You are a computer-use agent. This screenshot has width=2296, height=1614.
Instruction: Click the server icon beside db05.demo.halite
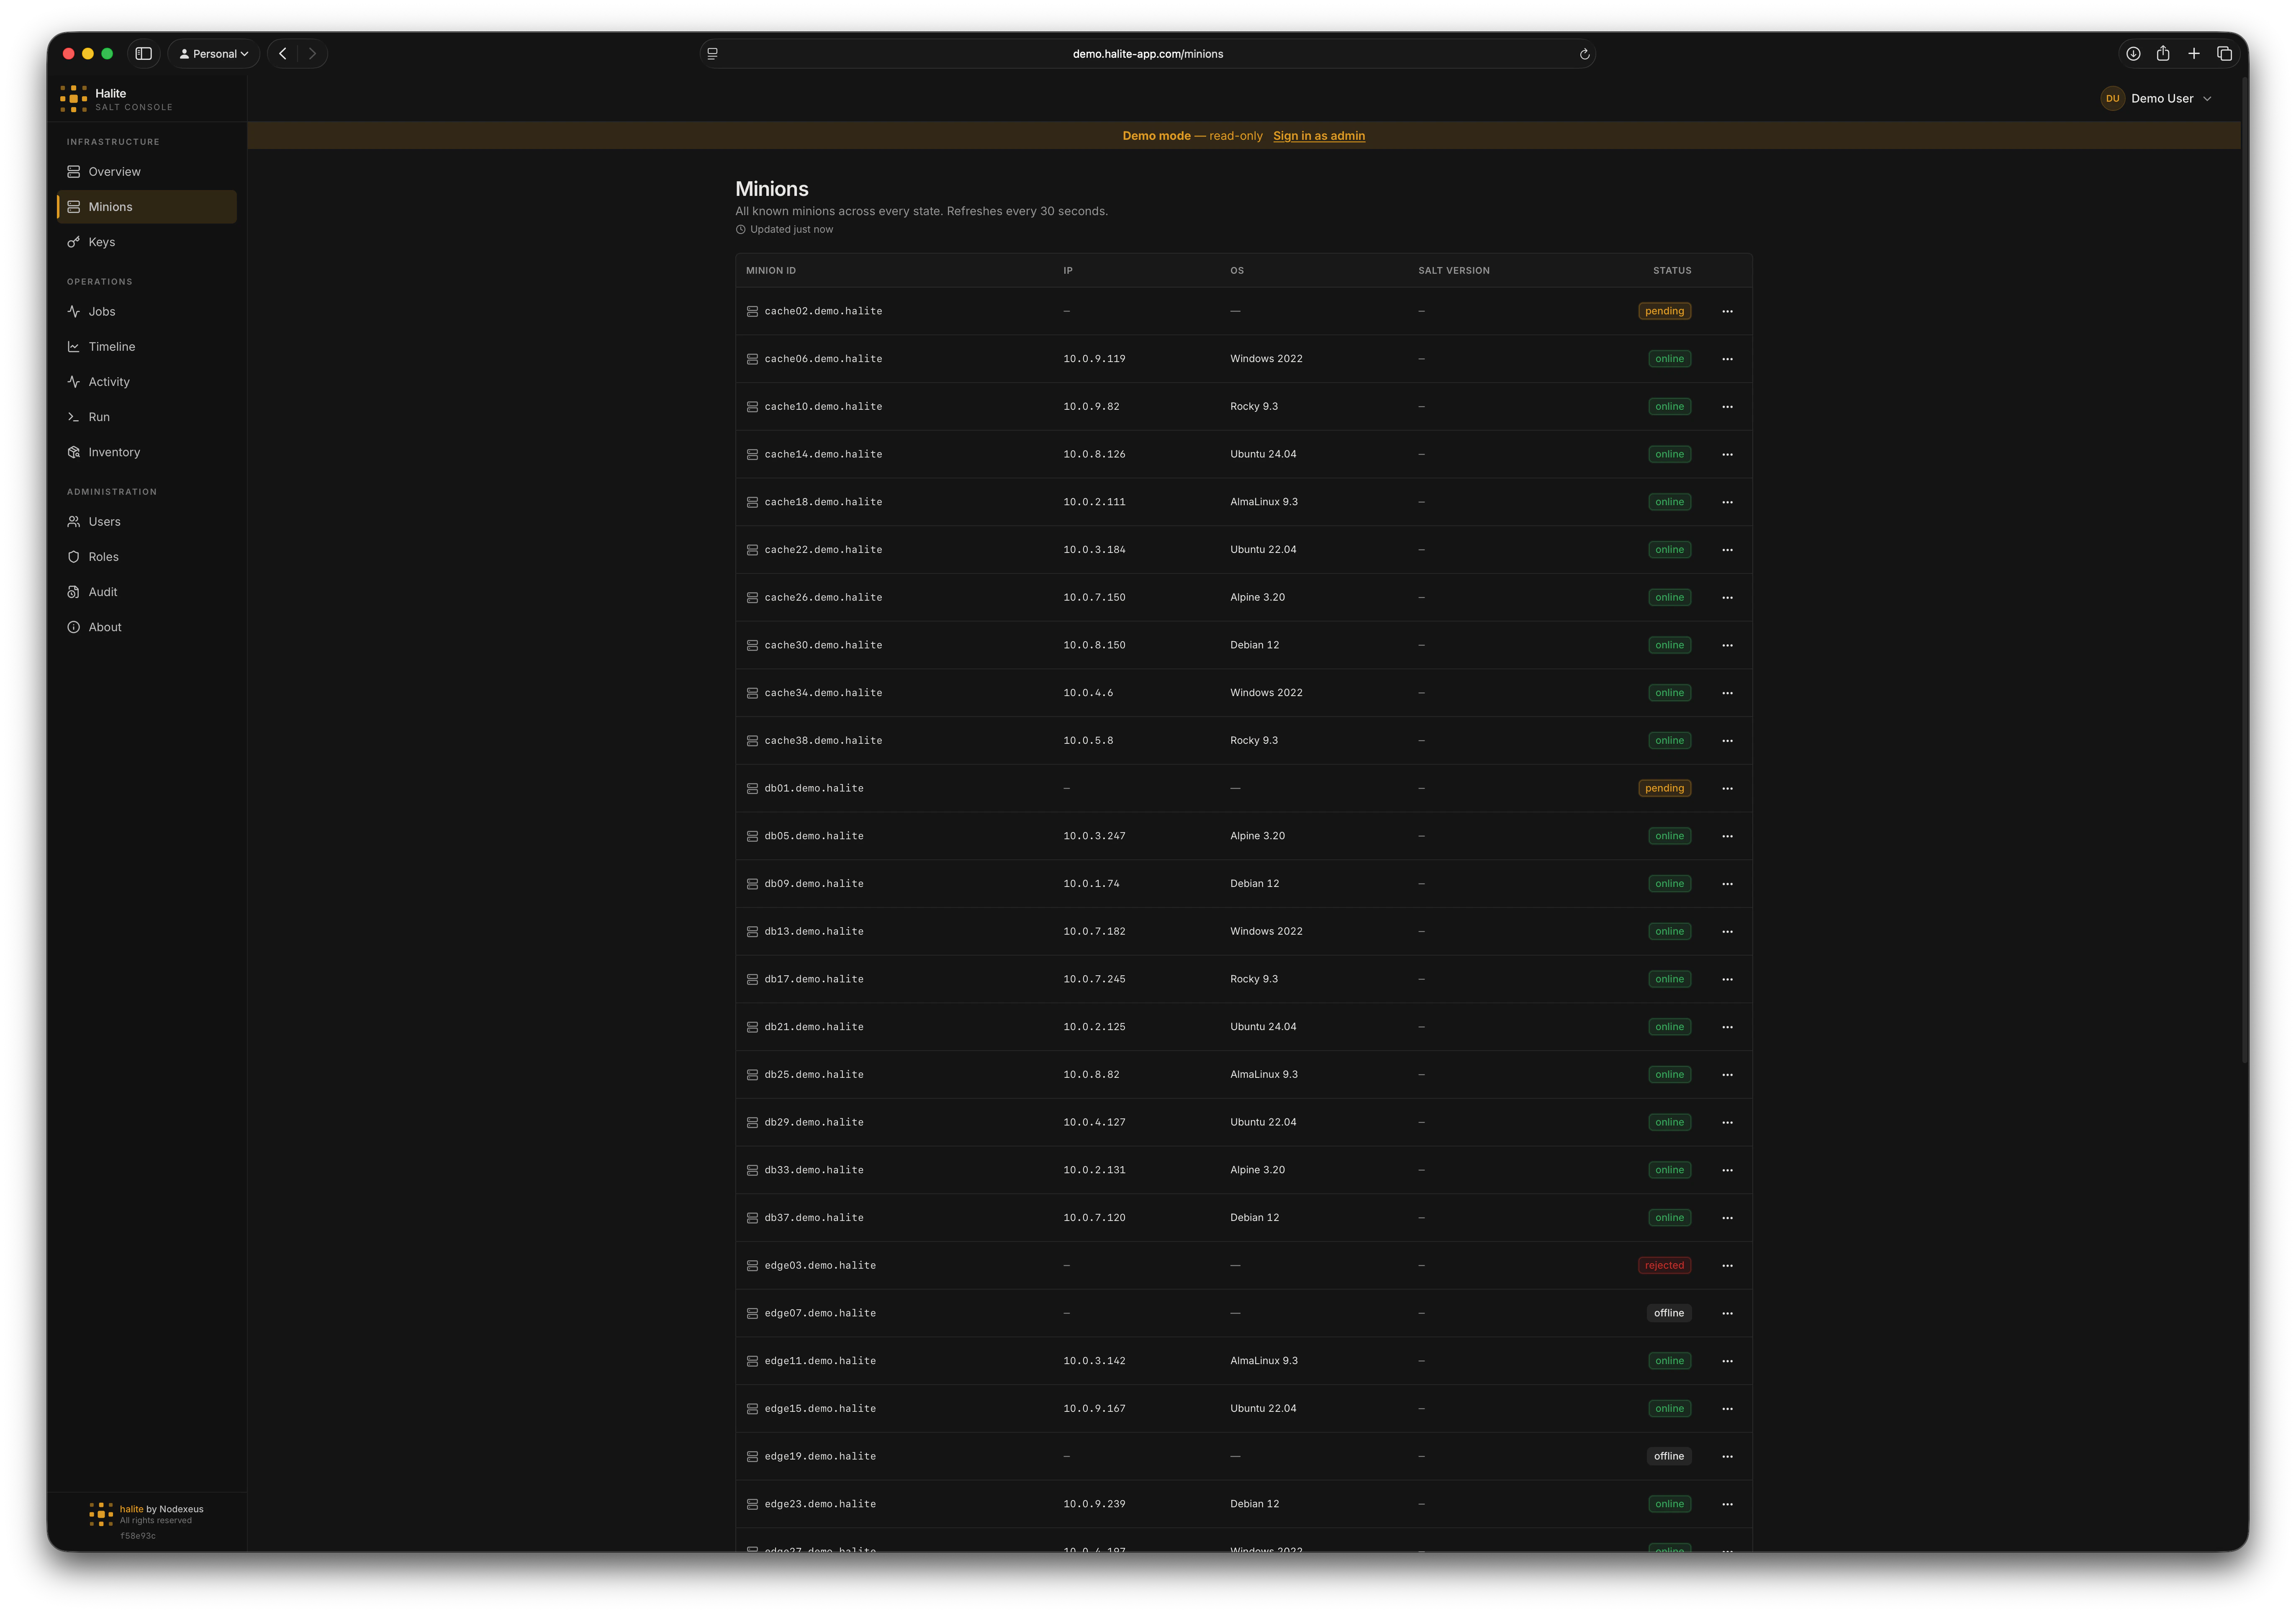point(752,836)
